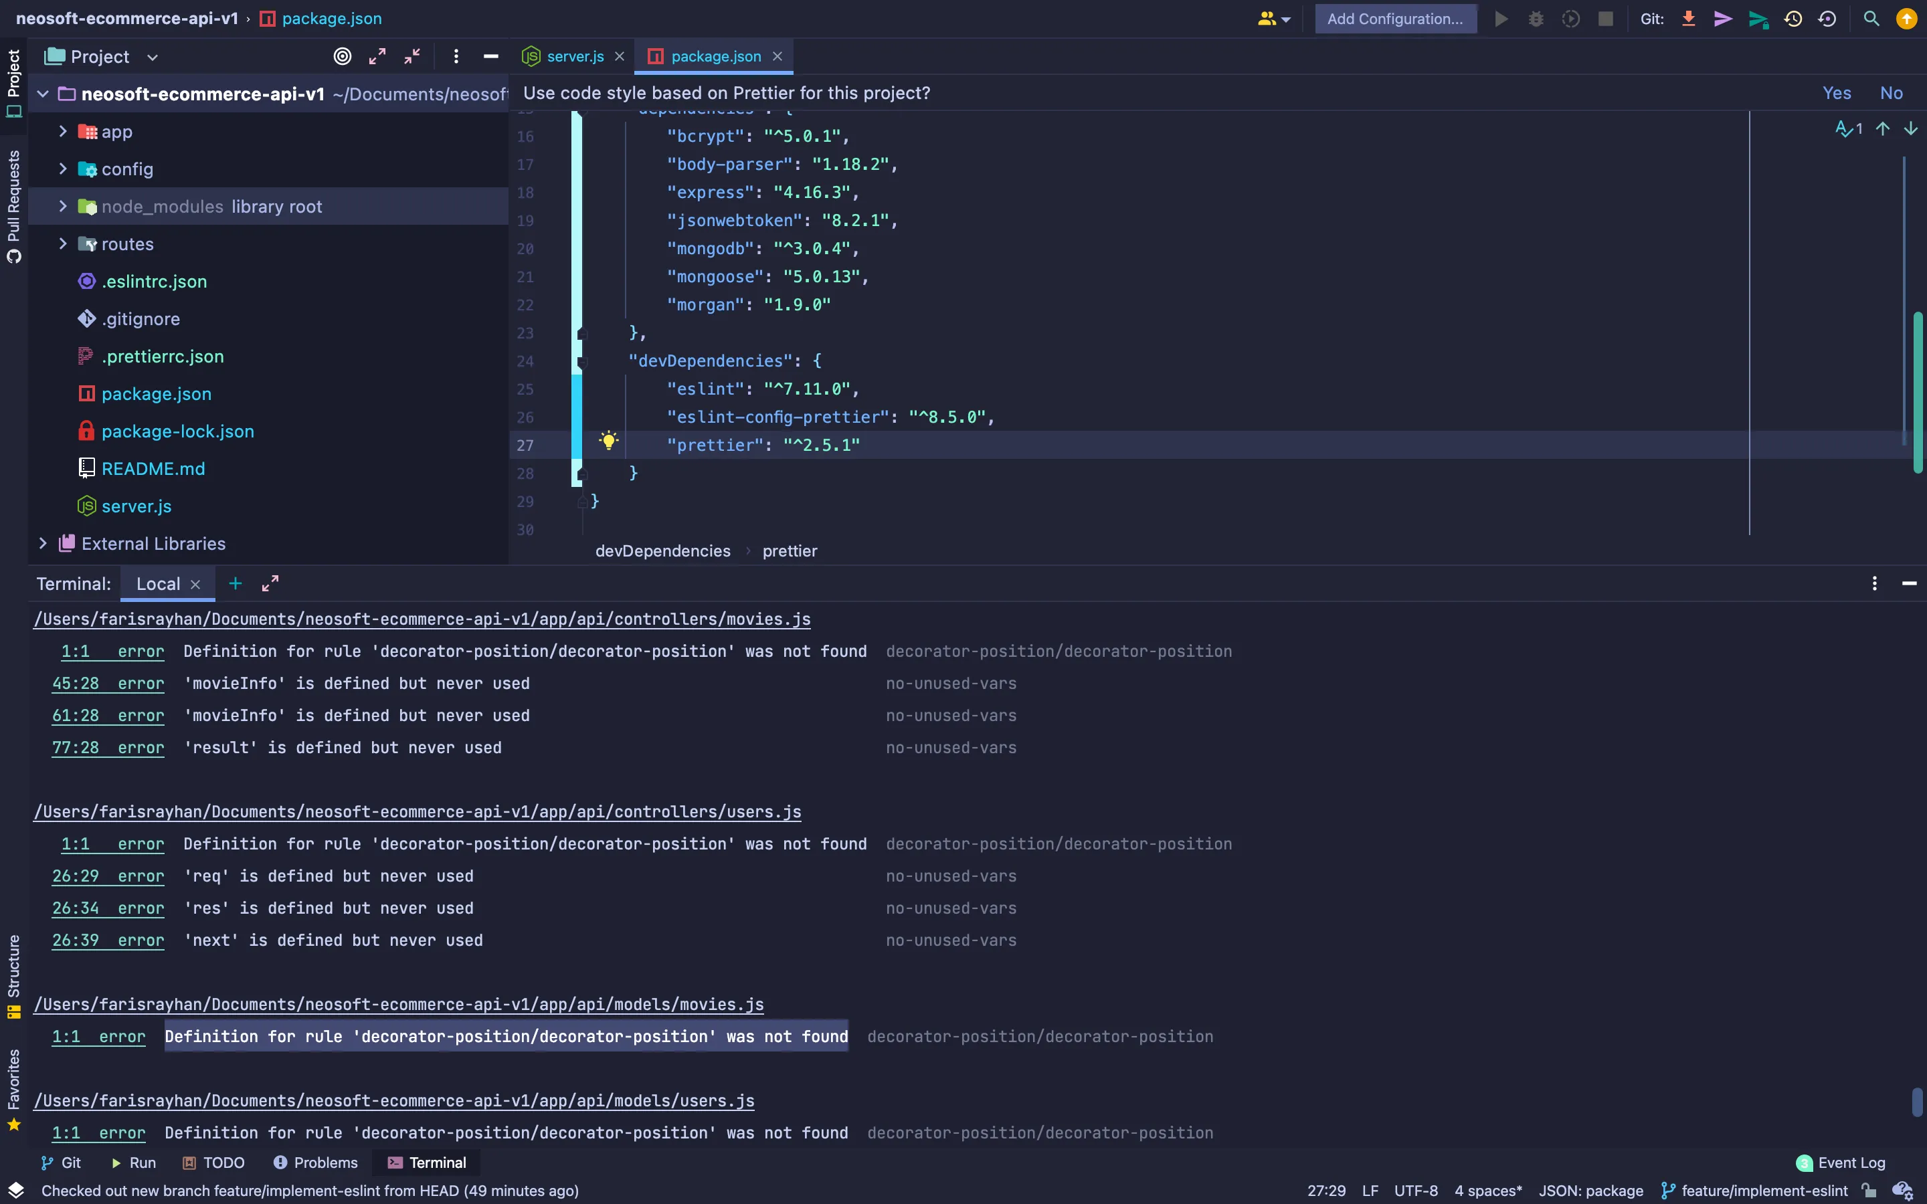The width and height of the screenshot is (1927, 1204).
Task: Click the Git push arrow icon
Action: coord(1758,18)
